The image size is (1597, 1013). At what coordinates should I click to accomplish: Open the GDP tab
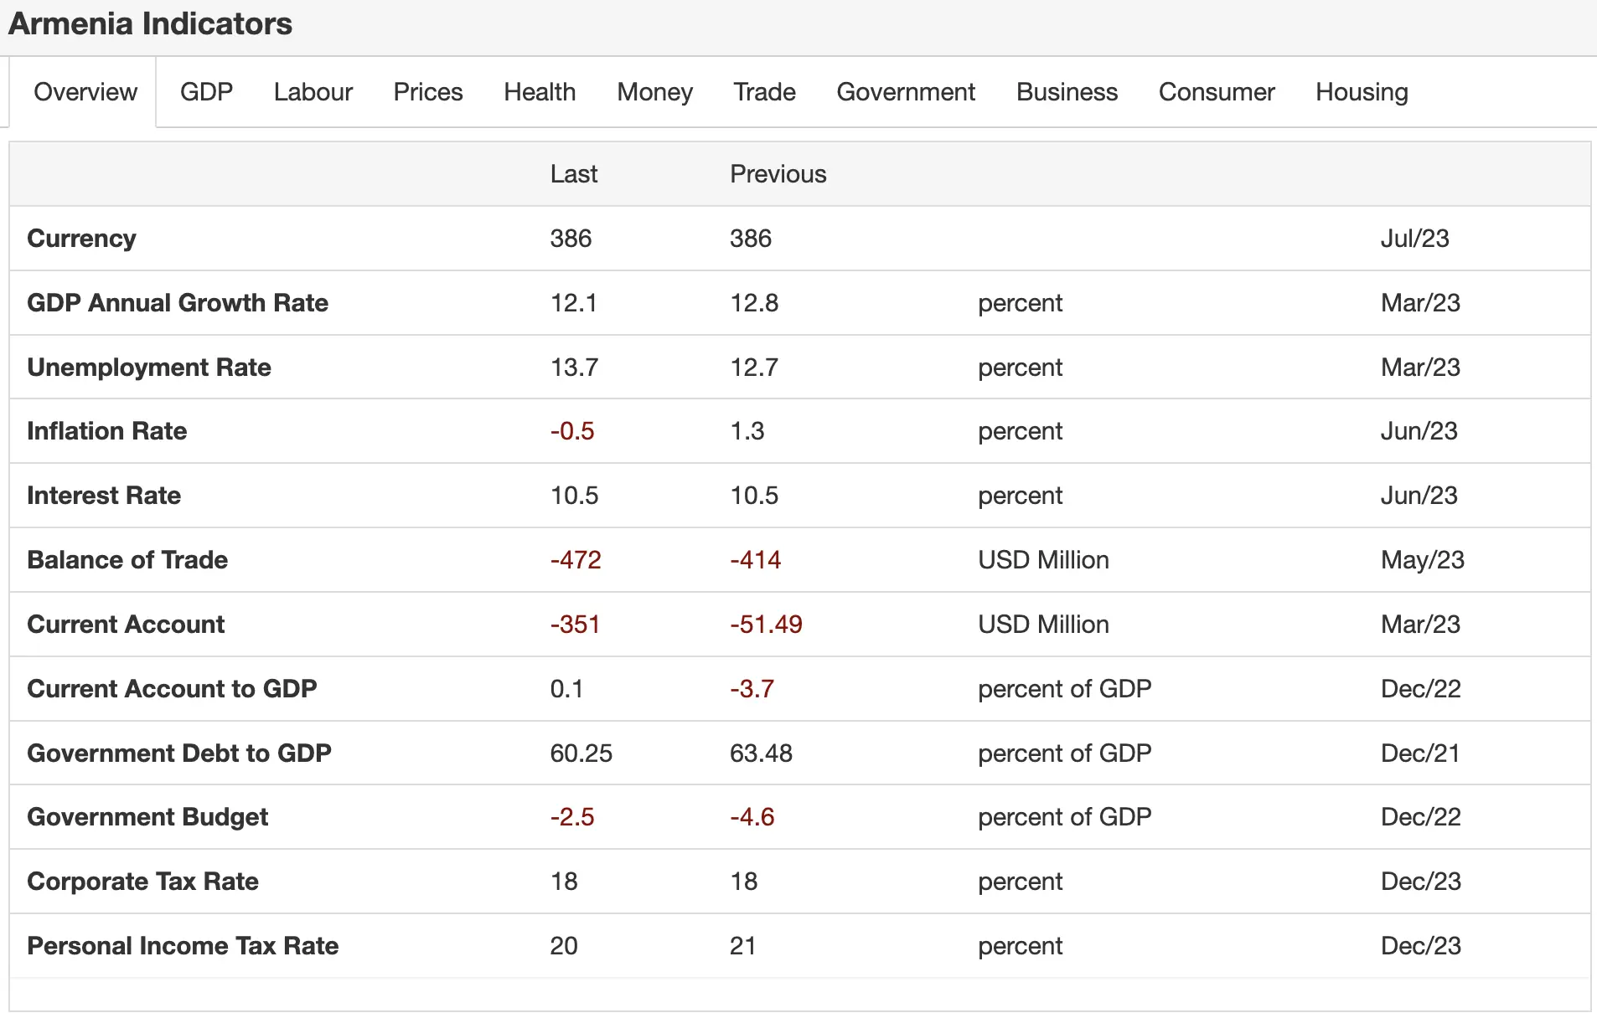coord(206,92)
